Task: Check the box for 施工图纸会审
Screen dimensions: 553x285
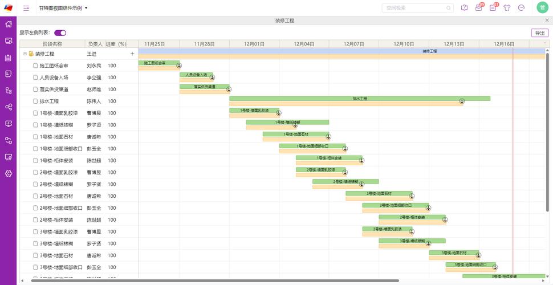Action: pyautogui.click(x=35, y=66)
